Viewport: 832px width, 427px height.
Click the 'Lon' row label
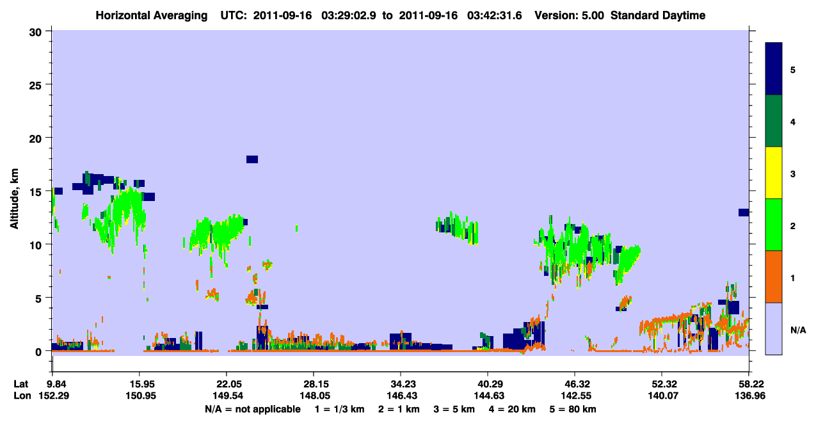point(22,396)
